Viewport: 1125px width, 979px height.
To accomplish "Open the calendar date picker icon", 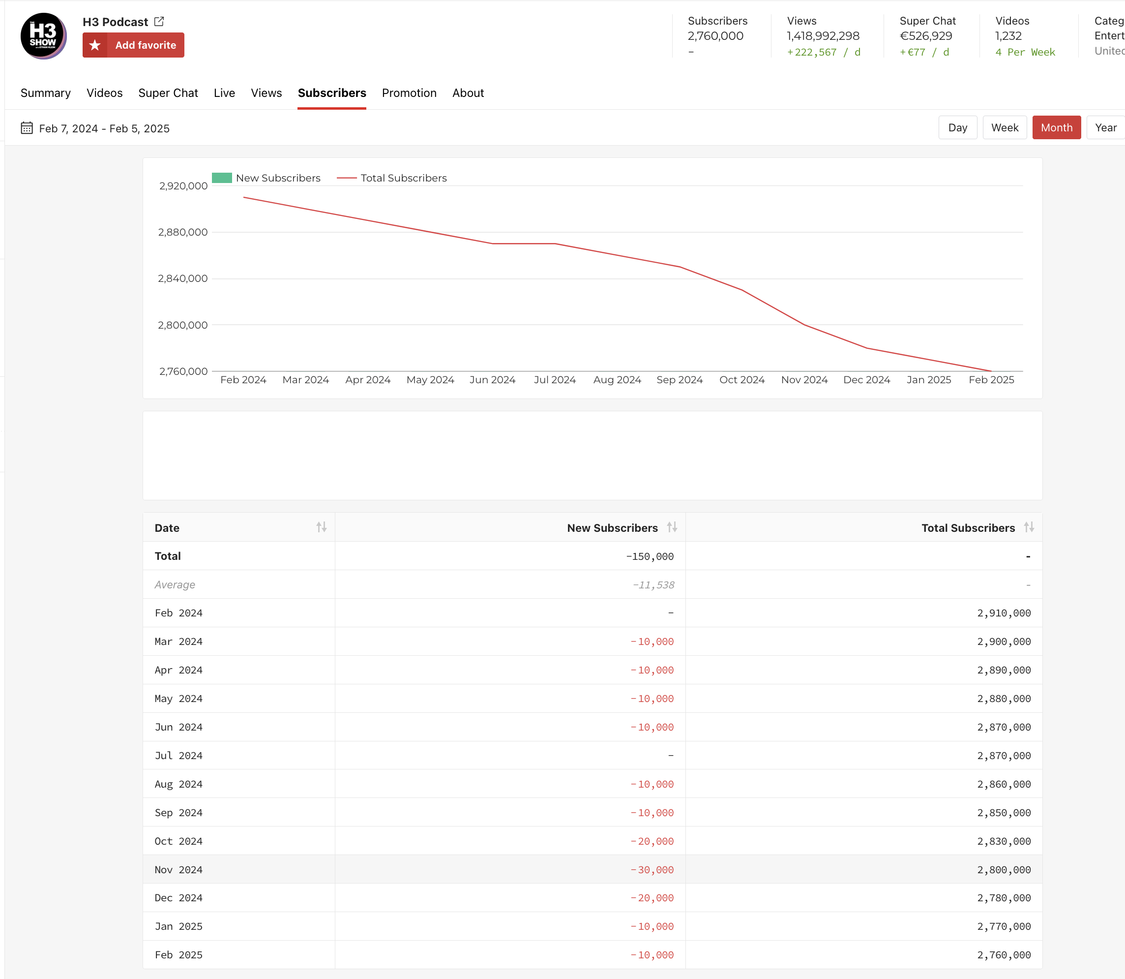I will [x=27, y=128].
